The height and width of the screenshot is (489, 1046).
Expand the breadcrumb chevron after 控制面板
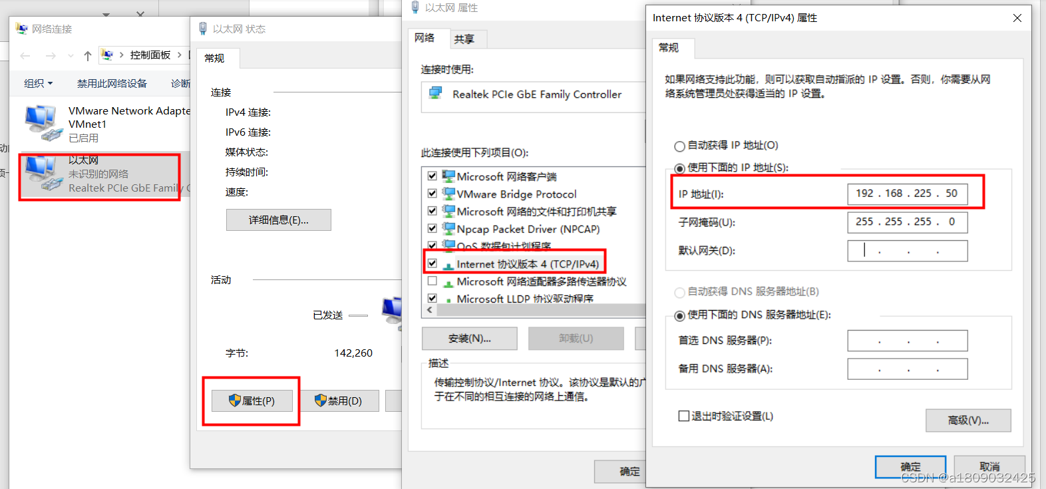[x=180, y=55]
